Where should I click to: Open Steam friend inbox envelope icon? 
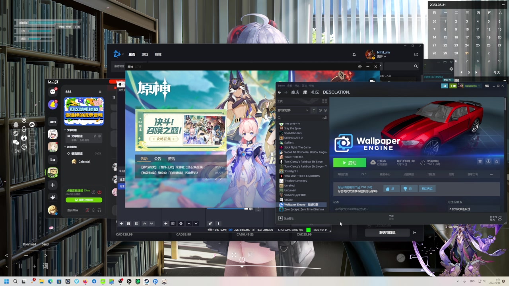click(453, 86)
